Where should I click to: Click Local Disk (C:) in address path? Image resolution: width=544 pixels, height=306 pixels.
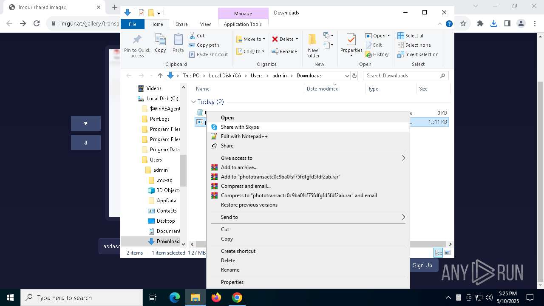tap(225, 76)
